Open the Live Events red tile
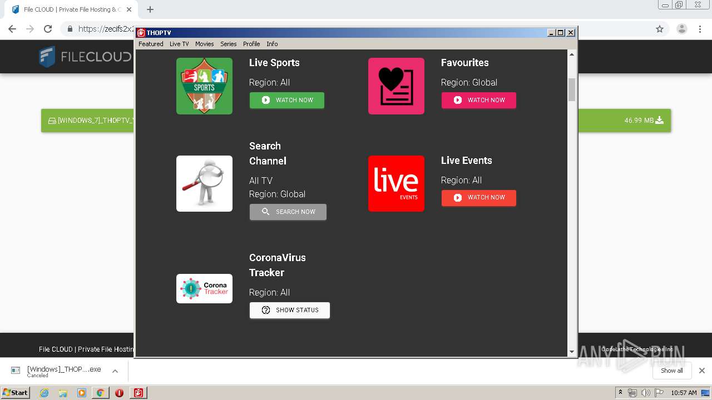This screenshot has width=712, height=400. pyautogui.click(x=396, y=183)
